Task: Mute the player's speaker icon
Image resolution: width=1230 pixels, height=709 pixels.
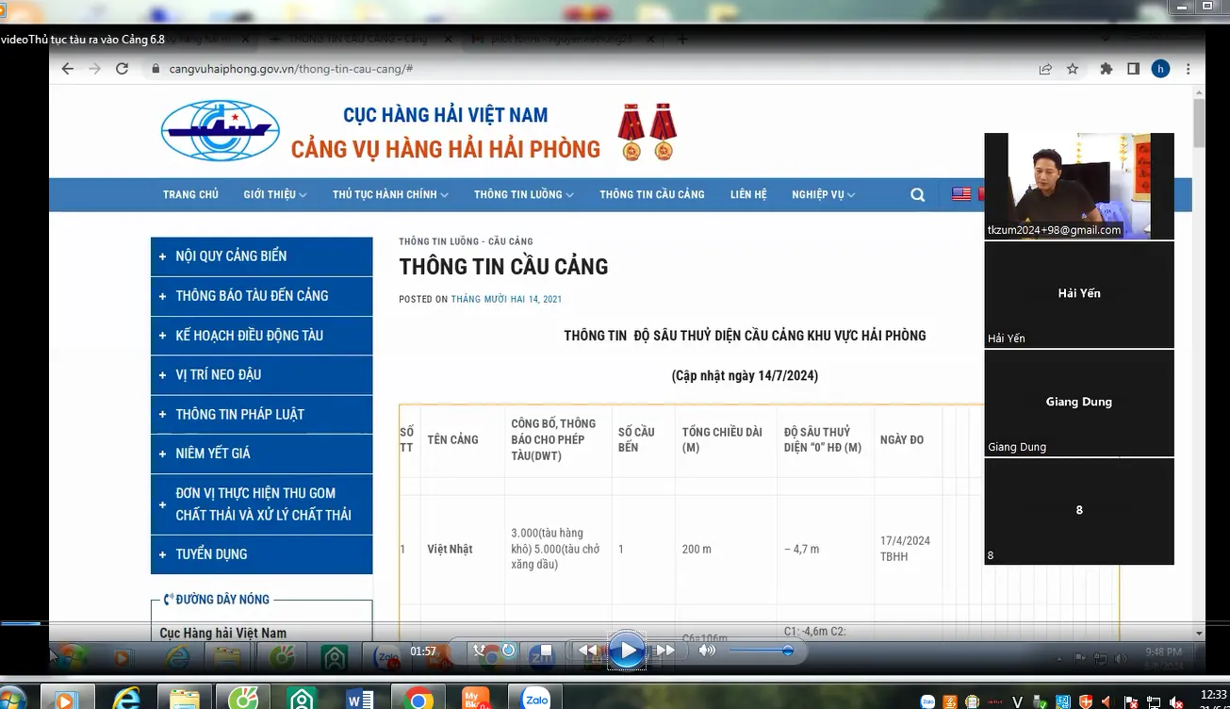Action: tap(707, 651)
